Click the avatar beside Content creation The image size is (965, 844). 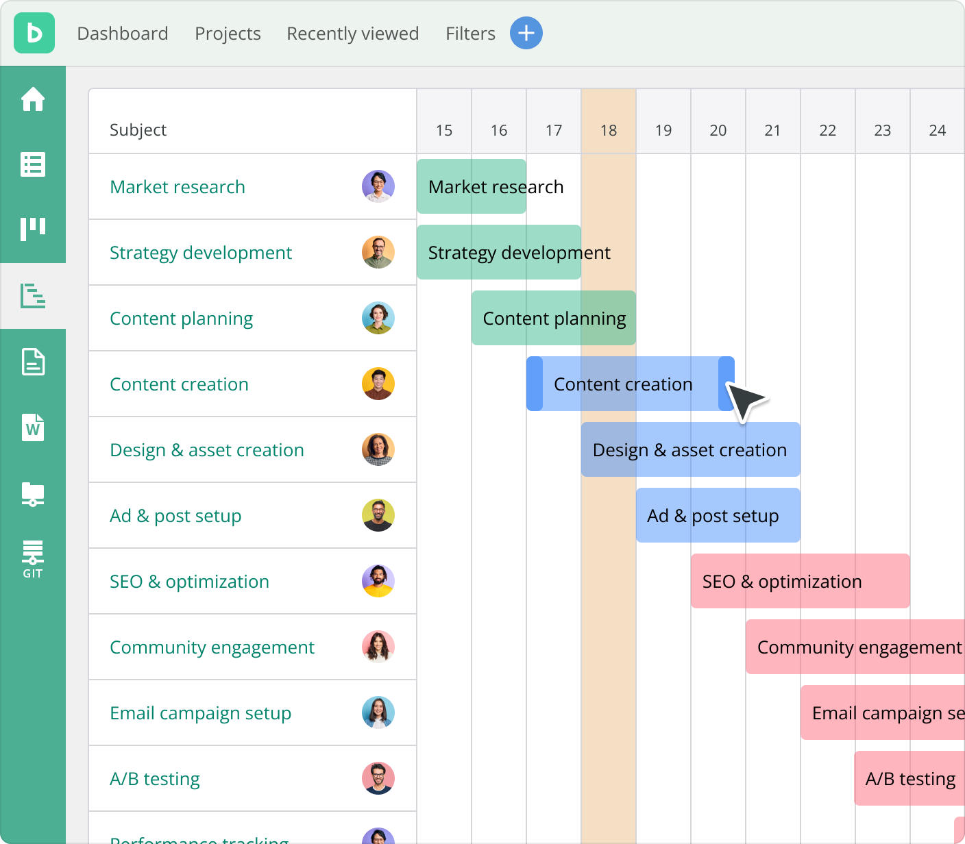[378, 384]
